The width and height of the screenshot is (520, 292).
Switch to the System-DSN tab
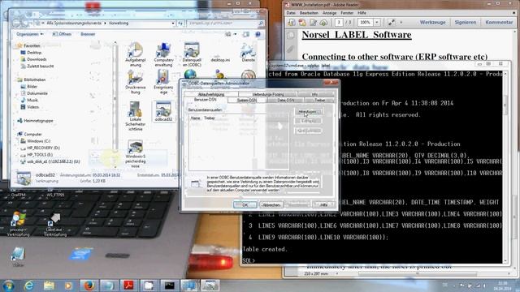tap(246, 100)
